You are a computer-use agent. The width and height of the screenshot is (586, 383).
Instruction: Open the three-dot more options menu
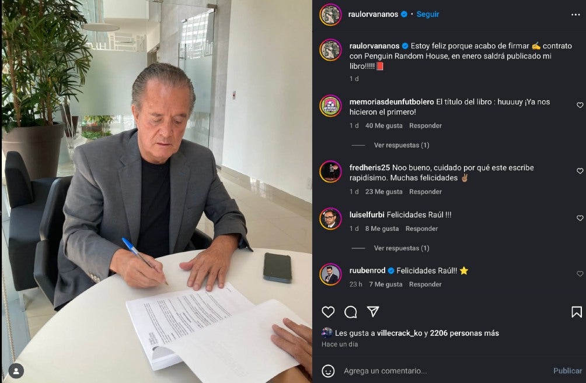(575, 15)
